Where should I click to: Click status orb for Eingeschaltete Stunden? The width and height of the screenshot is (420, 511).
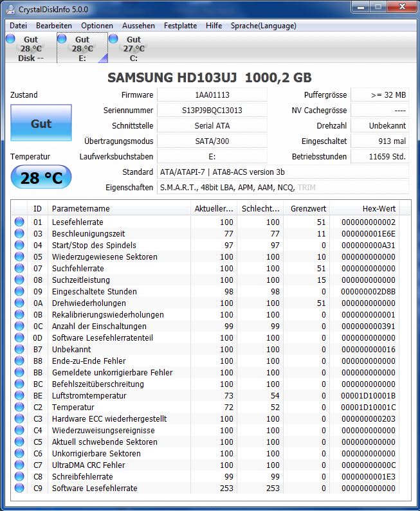19,291
